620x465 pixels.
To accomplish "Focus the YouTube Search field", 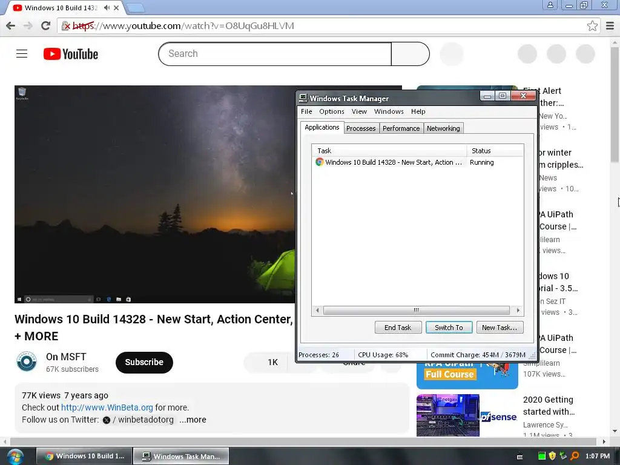I will [274, 54].
